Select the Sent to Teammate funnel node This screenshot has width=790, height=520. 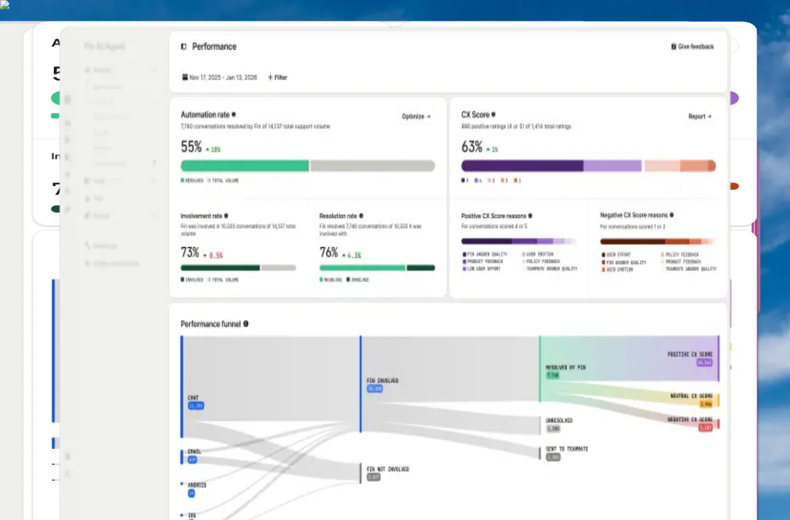(567, 452)
